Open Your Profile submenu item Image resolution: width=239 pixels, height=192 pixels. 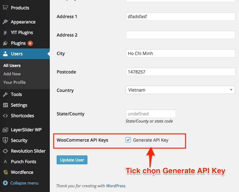(x=14, y=82)
